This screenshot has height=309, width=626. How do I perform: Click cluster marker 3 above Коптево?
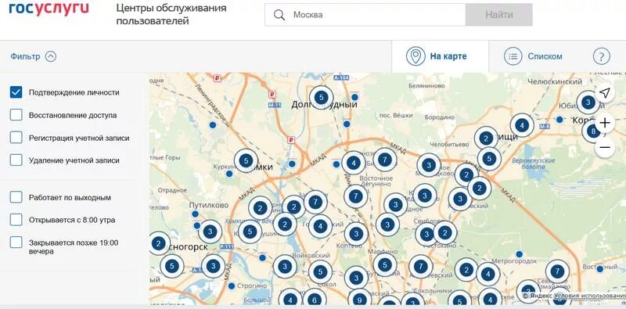[356, 234]
